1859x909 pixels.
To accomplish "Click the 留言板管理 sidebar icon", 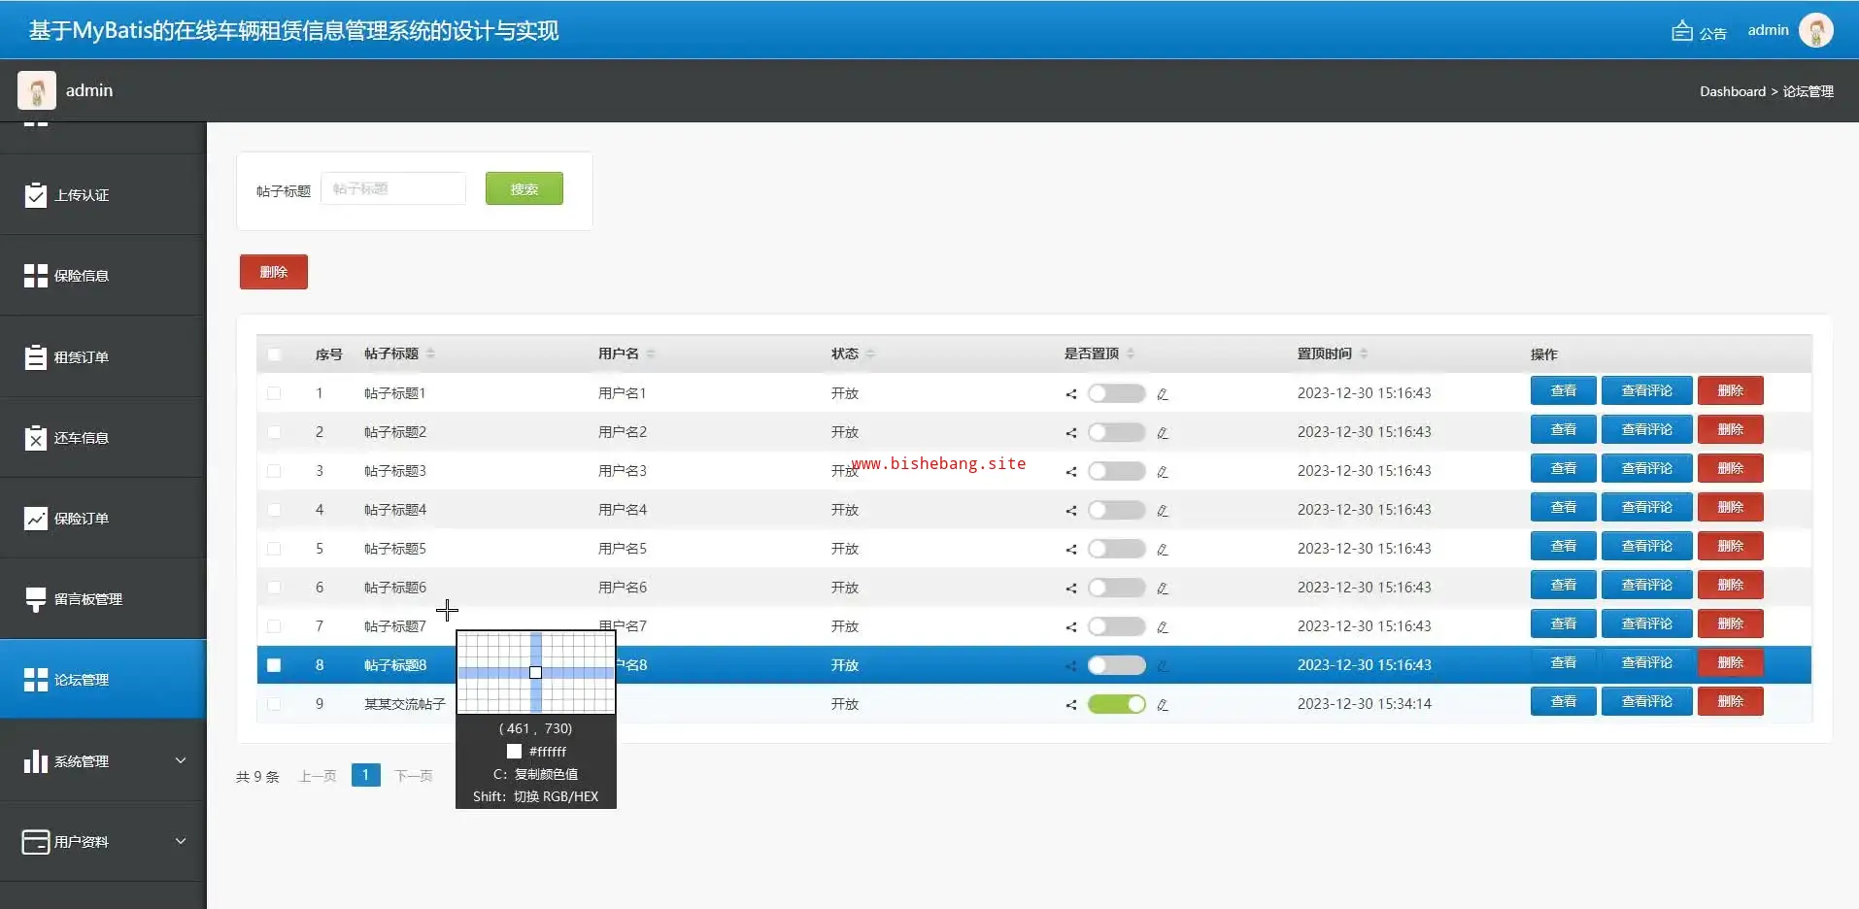I will [x=36, y=599].
